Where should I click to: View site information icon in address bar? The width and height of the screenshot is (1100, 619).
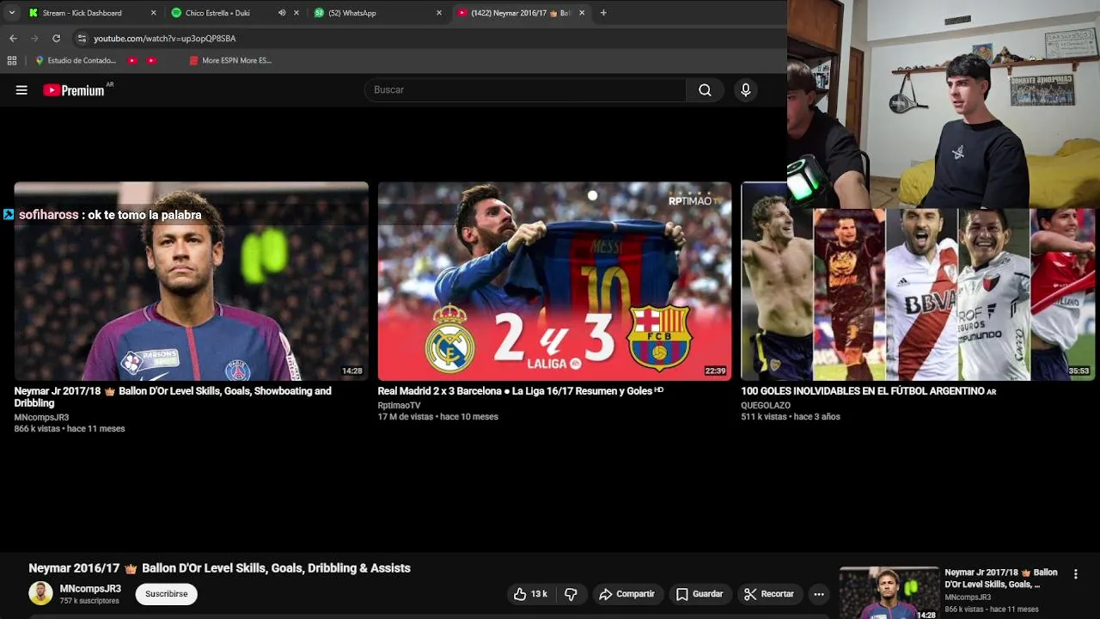(x=82, y=38)
